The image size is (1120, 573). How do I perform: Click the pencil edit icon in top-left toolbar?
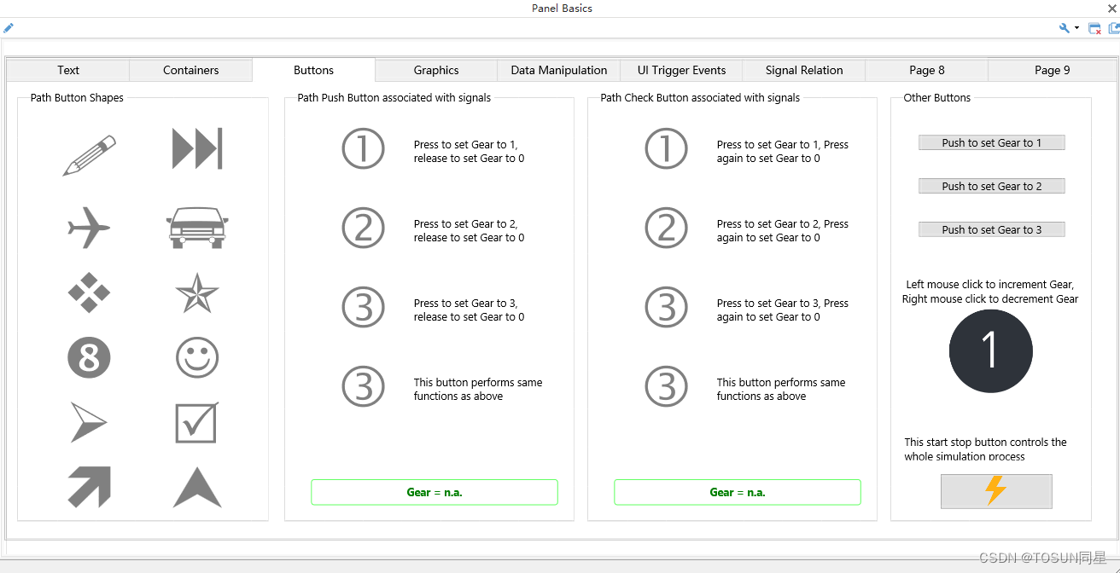pyautogui.click(x=9, y=28)
